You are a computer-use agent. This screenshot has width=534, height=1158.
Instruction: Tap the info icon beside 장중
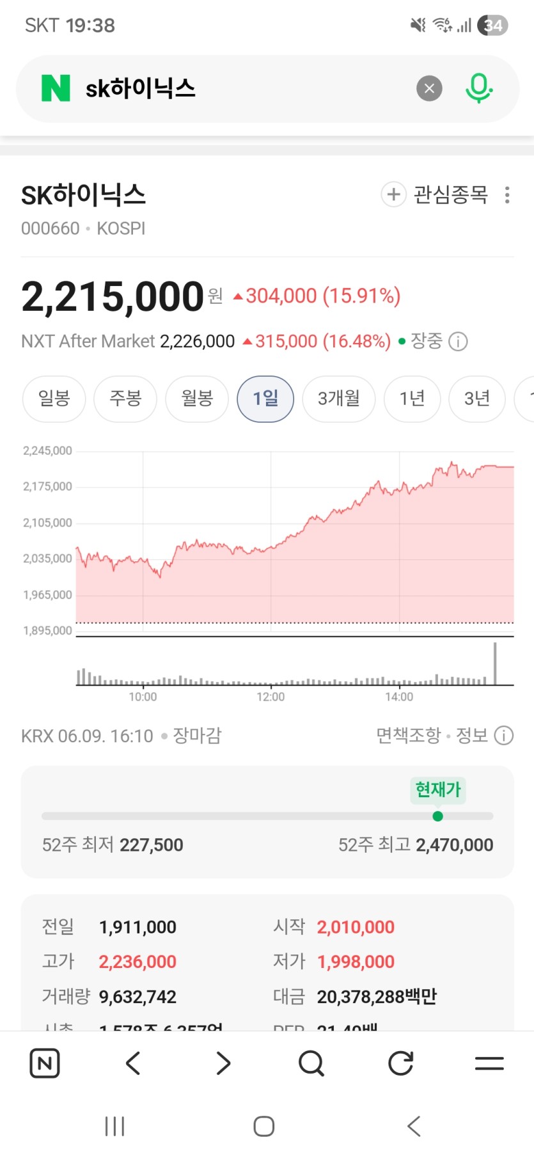coord(458,342)
